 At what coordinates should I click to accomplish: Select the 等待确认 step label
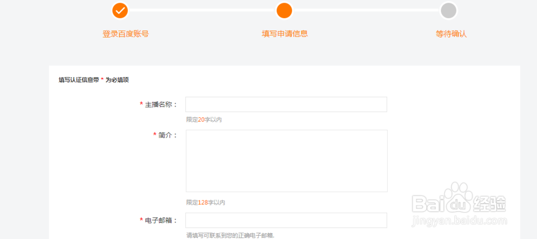coord(451,34)
